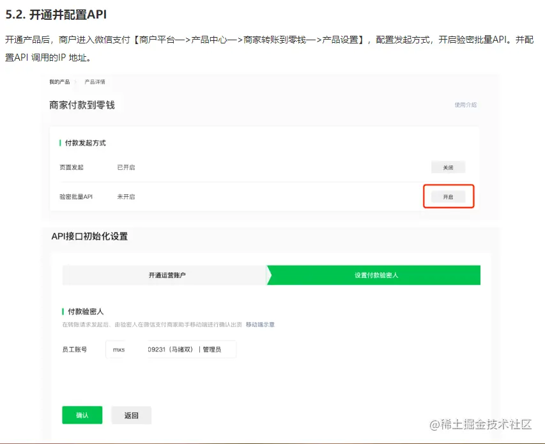Screen dimensions: 545x444
Task: Click the green 确认 button
Action: [82, 415]
